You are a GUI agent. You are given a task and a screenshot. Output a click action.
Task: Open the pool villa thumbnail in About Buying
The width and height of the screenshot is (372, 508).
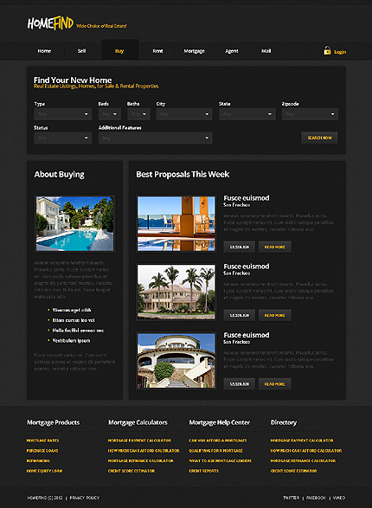point(74,223)
